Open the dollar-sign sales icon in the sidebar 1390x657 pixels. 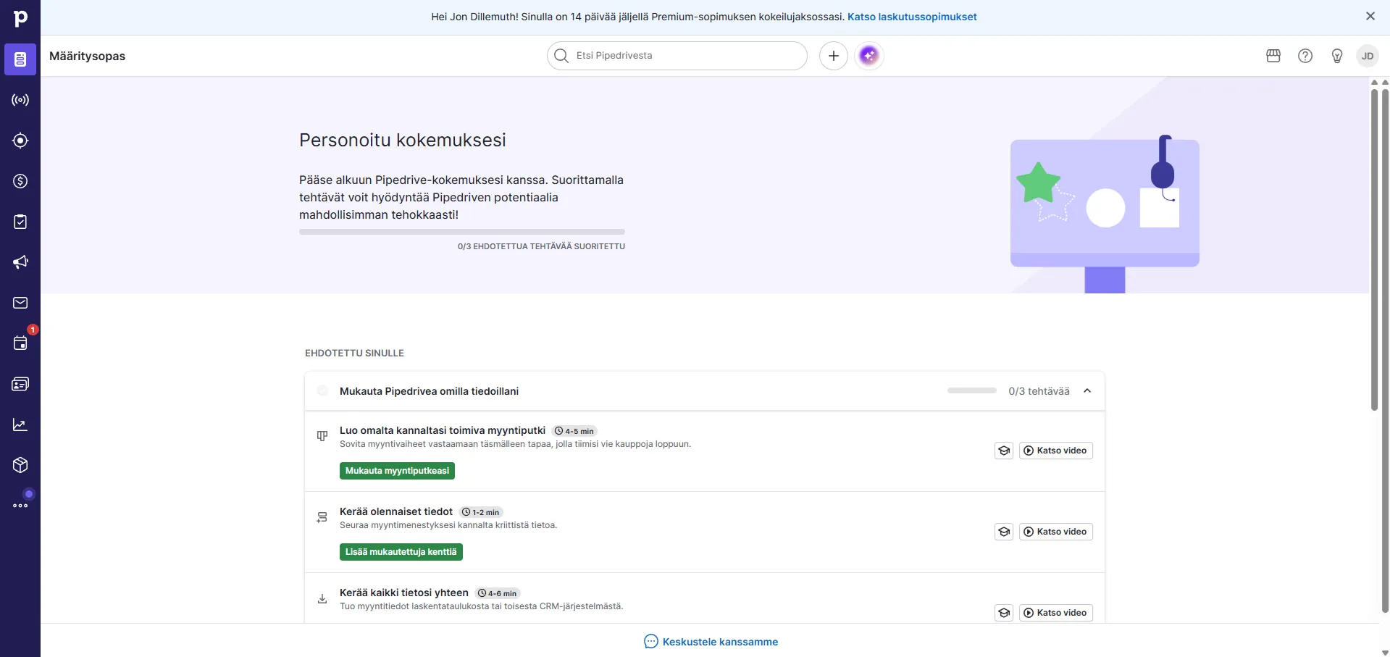[20, 181]
